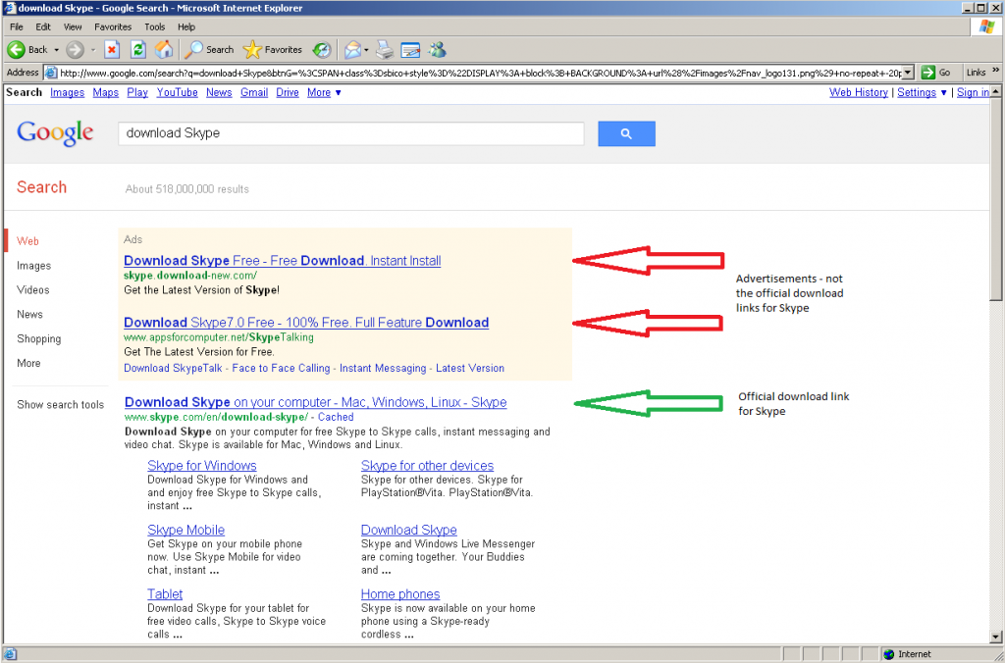Go to the Home page icon

click(164, 49)
